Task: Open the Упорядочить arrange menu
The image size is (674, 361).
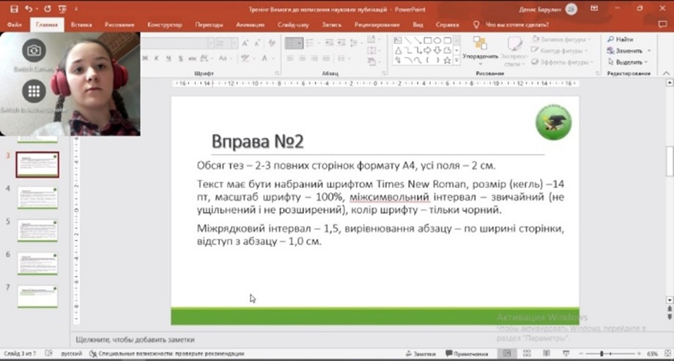Action: 480,49
